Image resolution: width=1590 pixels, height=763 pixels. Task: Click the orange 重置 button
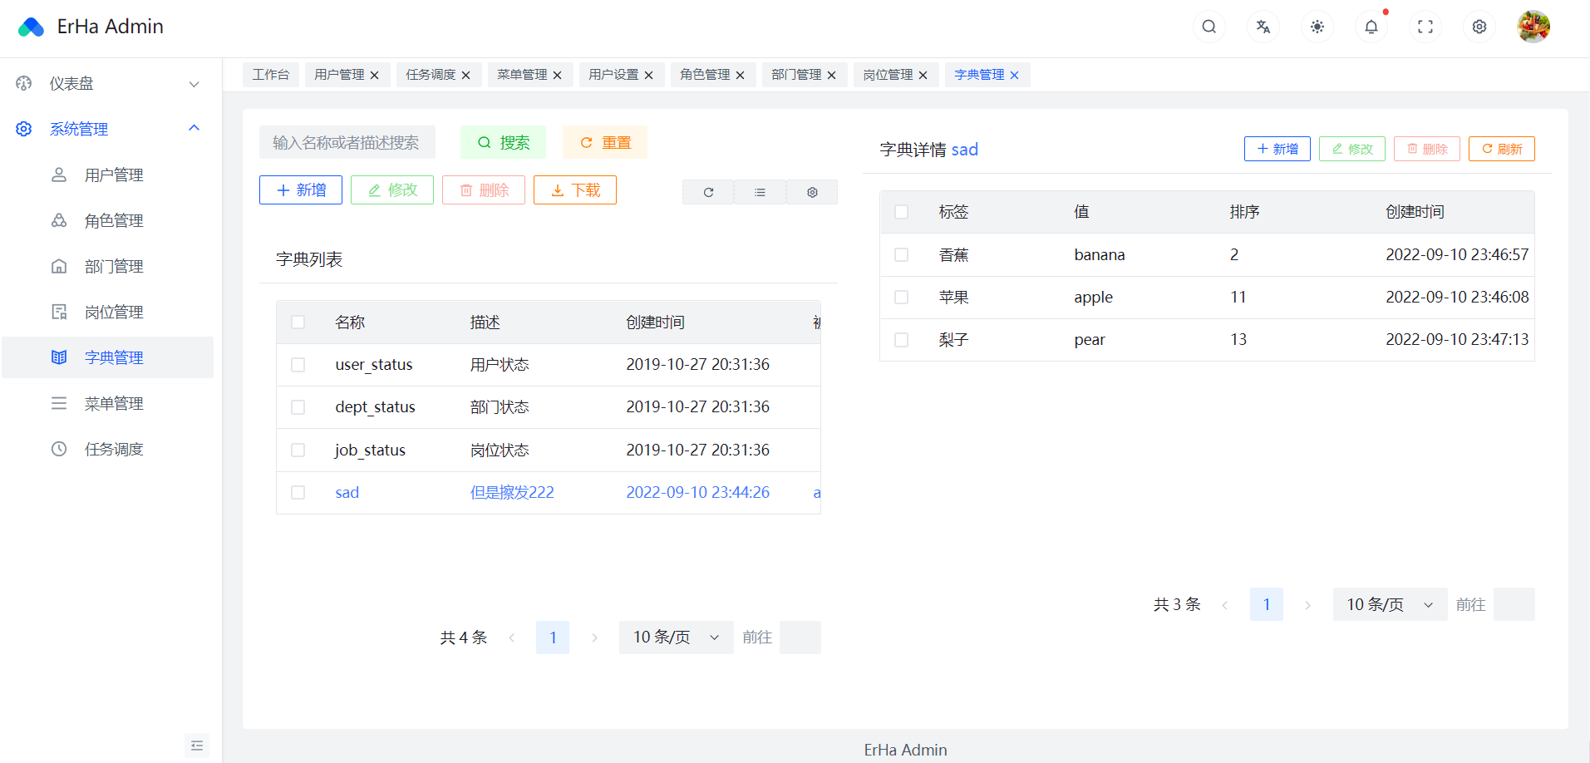point(605,142)
